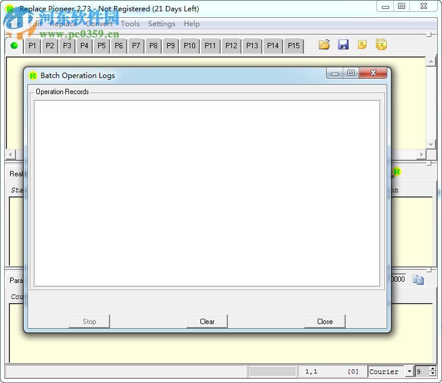Switch to the P12 tab
Screen dimensions: 442x383
click(231, 46)
